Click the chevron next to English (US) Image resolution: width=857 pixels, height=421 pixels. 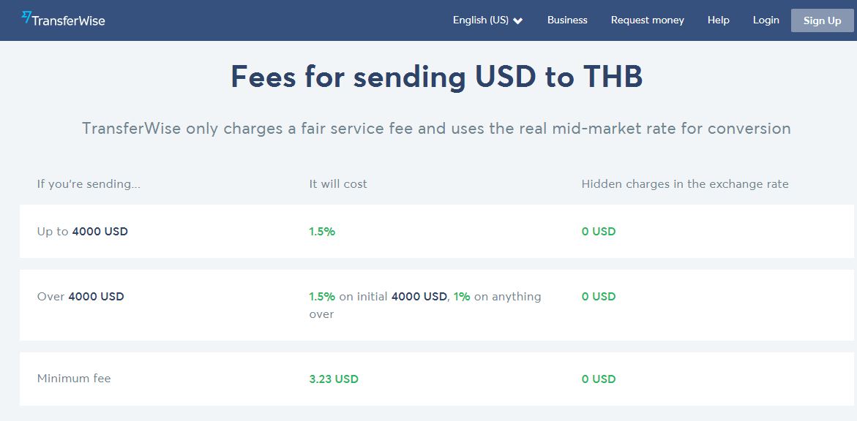pyautogui.click(x=517, y=20)
